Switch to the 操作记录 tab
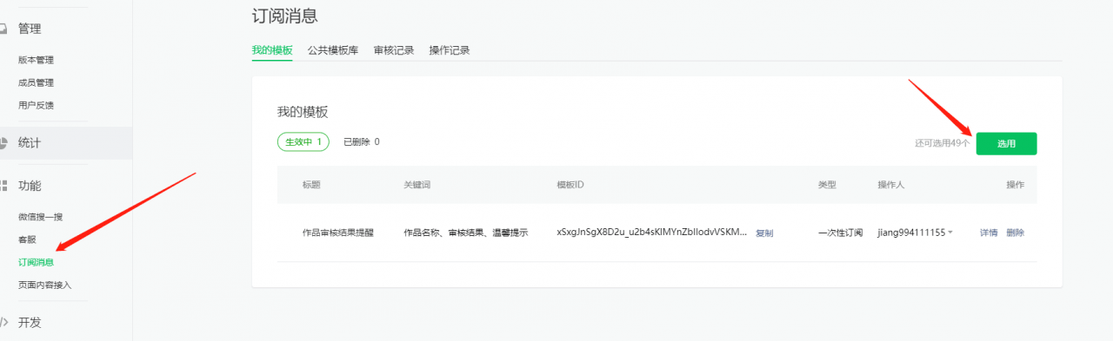Image resolution: width=1113 pixels, height=341 pixels. [x=450, y=50]
